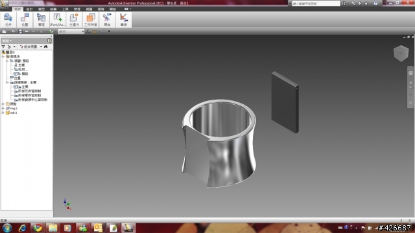Expand the 原點 origin folder
415x233 pixels.
click(3, 104)
